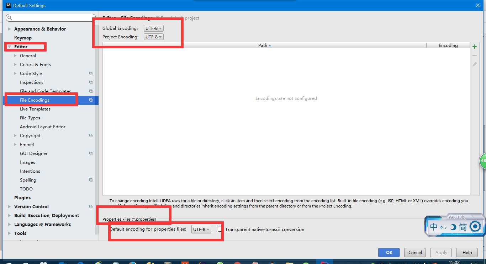
Task: Expand the Code Style node arrow
Action: coord(15,74)
